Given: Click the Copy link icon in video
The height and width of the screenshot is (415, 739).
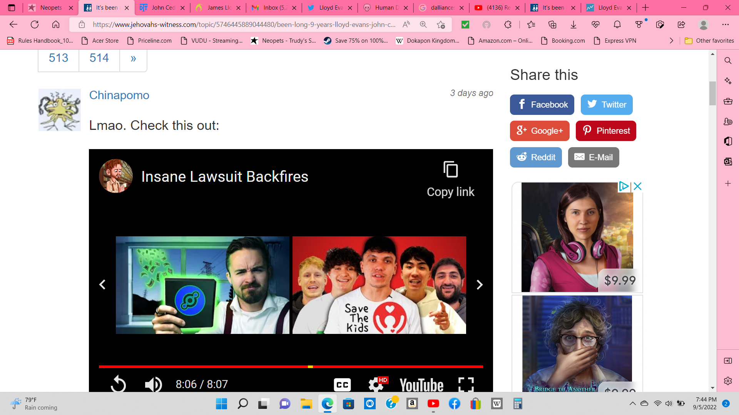Looking at the screenshot, I should [450, 169].
